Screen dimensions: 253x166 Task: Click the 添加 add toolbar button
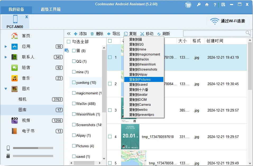[x=80, y=34]
